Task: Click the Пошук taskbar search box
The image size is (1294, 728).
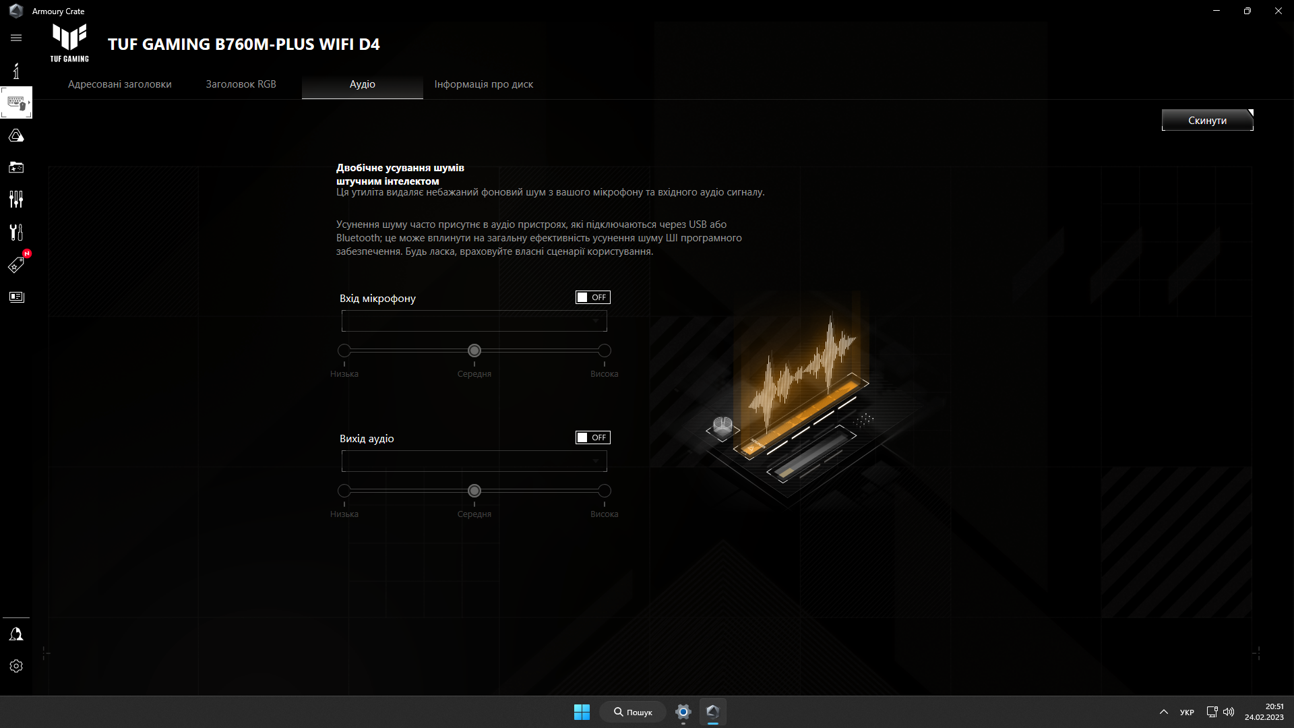Action: (x=633, y=712)
